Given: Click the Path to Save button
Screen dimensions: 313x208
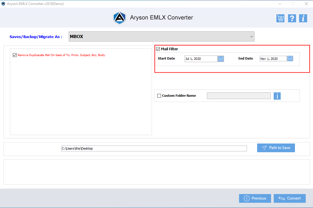Looking at the screenshot, I should point(276,148).
